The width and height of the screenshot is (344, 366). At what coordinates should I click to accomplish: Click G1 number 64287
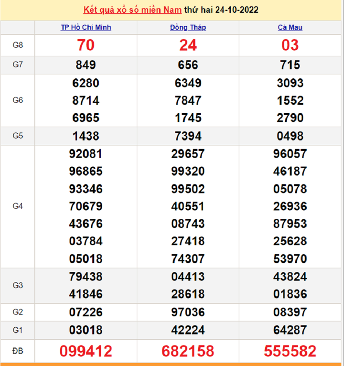(290, 330)
